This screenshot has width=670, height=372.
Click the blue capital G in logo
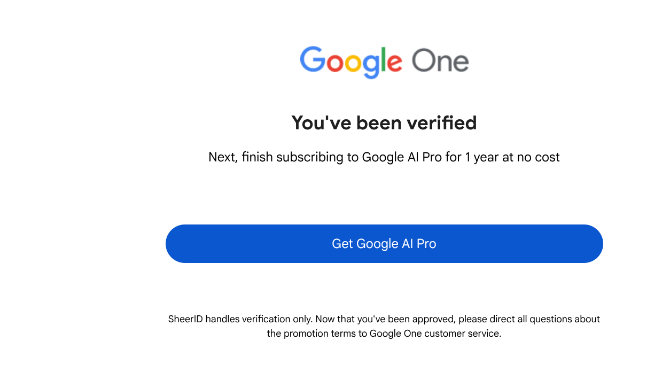(312, 60)
